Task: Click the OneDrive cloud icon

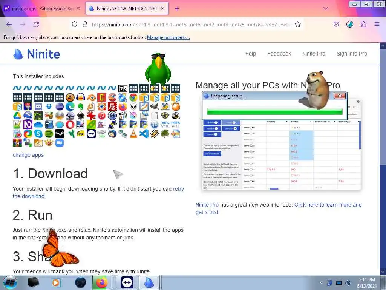Action: point(38,125)
